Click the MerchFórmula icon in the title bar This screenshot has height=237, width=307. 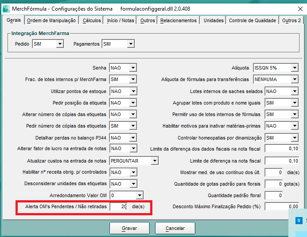pyautogui.click(x=5, y=8)
